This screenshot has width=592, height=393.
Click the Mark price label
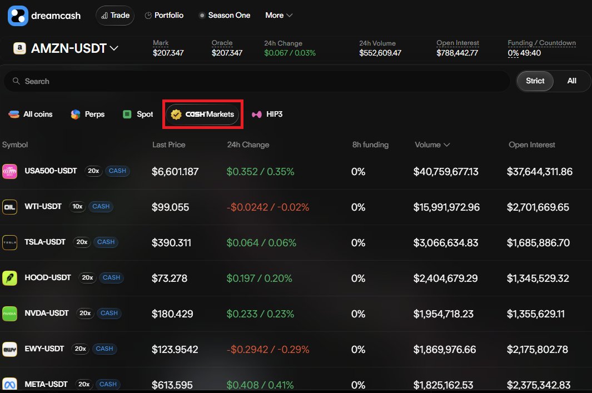coord(161,43)
